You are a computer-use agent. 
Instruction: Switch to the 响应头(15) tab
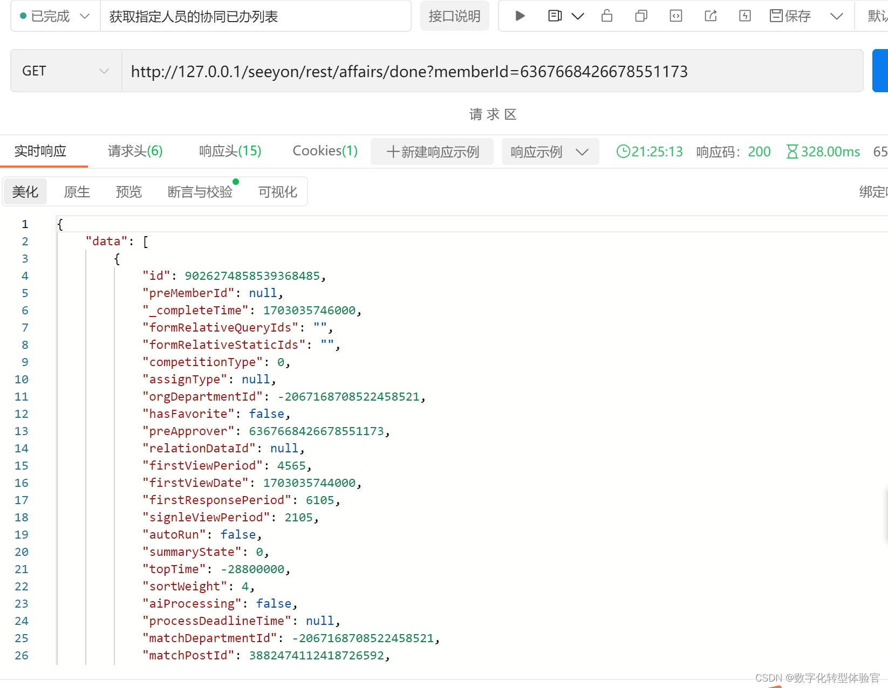tap(230, 151)
